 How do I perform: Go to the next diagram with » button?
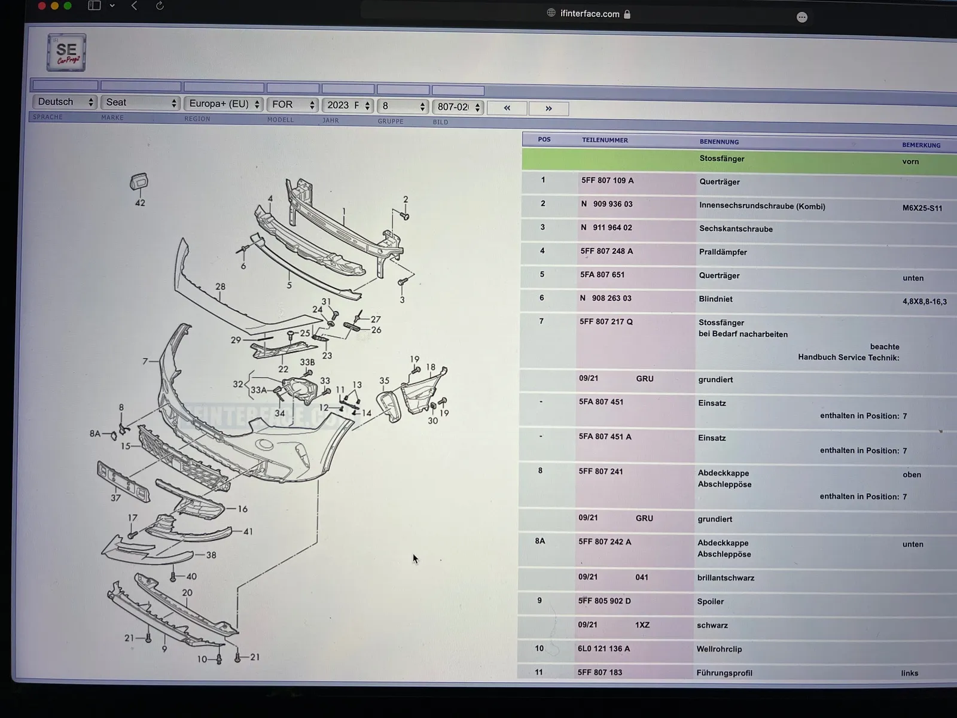548,108
